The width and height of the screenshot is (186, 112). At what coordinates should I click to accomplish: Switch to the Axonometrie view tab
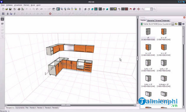pyautogui.click(x=20, y=108)
